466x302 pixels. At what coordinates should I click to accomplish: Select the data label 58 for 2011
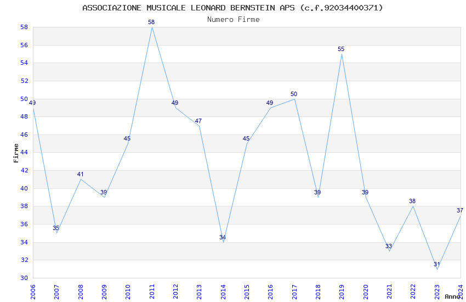[x=151, y=22]
